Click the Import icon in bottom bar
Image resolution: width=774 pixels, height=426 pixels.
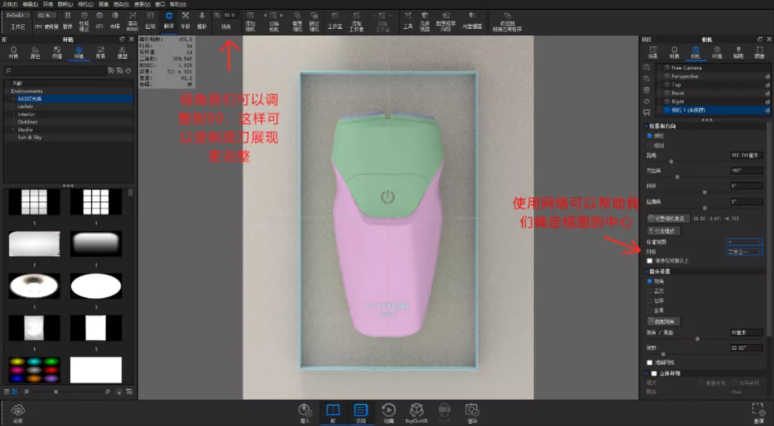tap(305, 413)
